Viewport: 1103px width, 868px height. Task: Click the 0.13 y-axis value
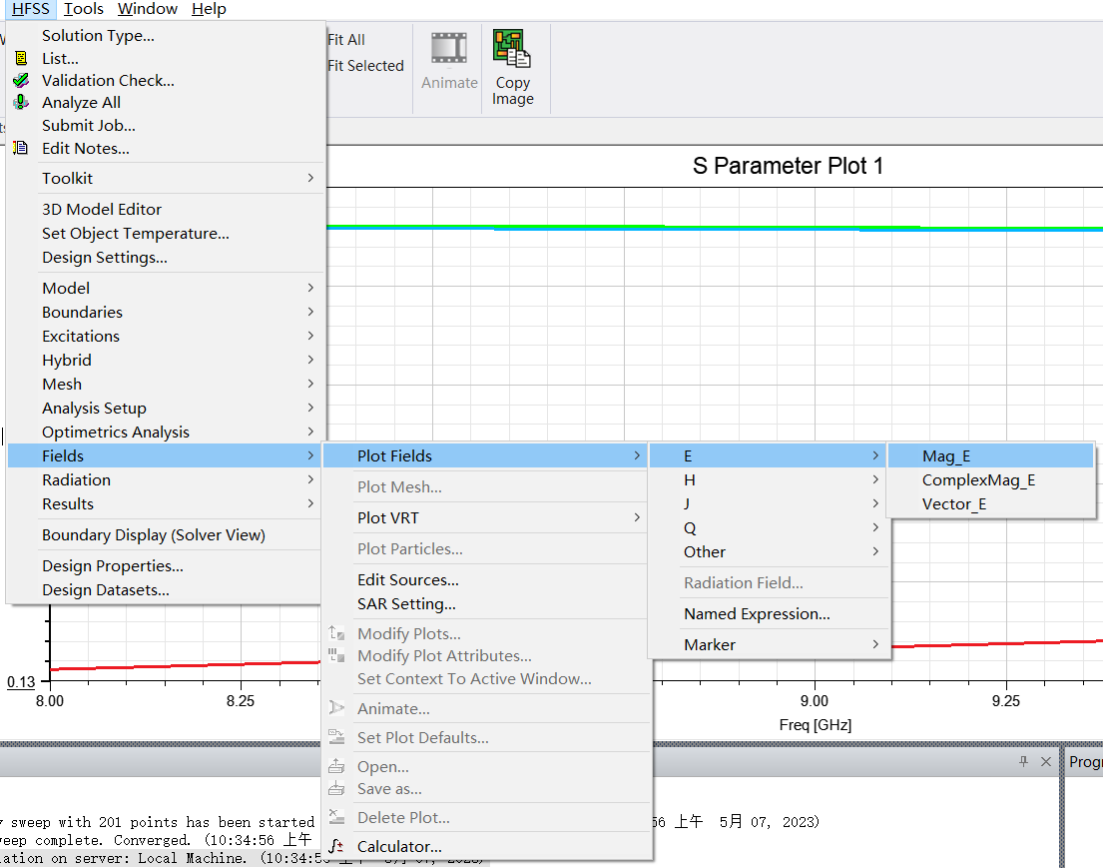tap(21, 681)
